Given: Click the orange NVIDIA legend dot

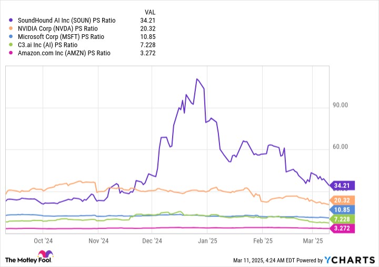Looking at the screenshot, I should click(11, 28).
